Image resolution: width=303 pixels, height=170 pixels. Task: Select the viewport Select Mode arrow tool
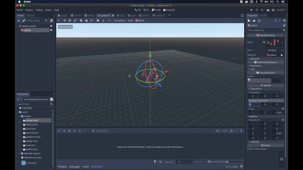coord(59,20)
